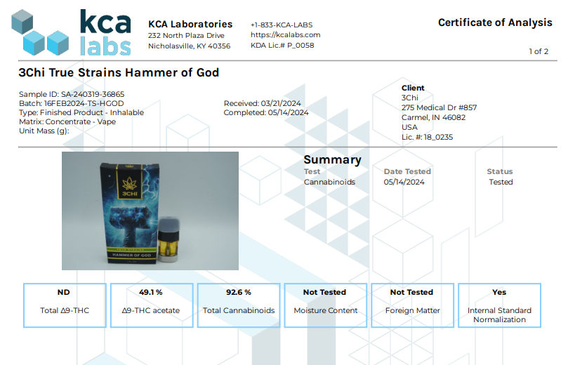This screenshot has width=568, height=365.
Task: Open the https://kcalabs.com link
Action: (x=286, y=35)
